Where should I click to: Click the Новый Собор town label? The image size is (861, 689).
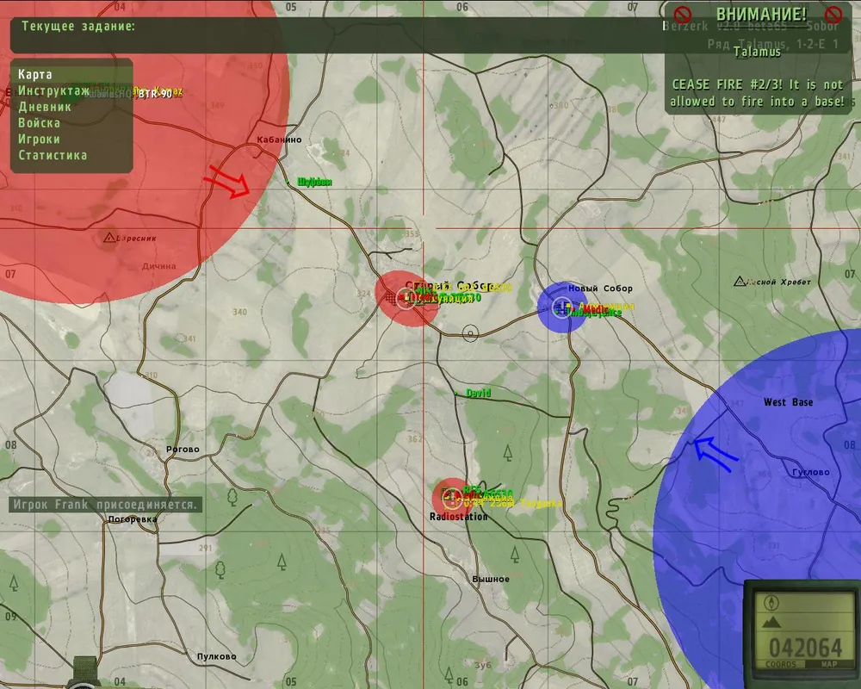click(600, 288)
